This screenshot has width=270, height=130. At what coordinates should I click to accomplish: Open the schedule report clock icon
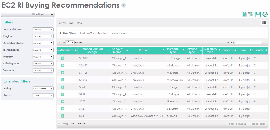pyautogui.click(x=265, y=14)
